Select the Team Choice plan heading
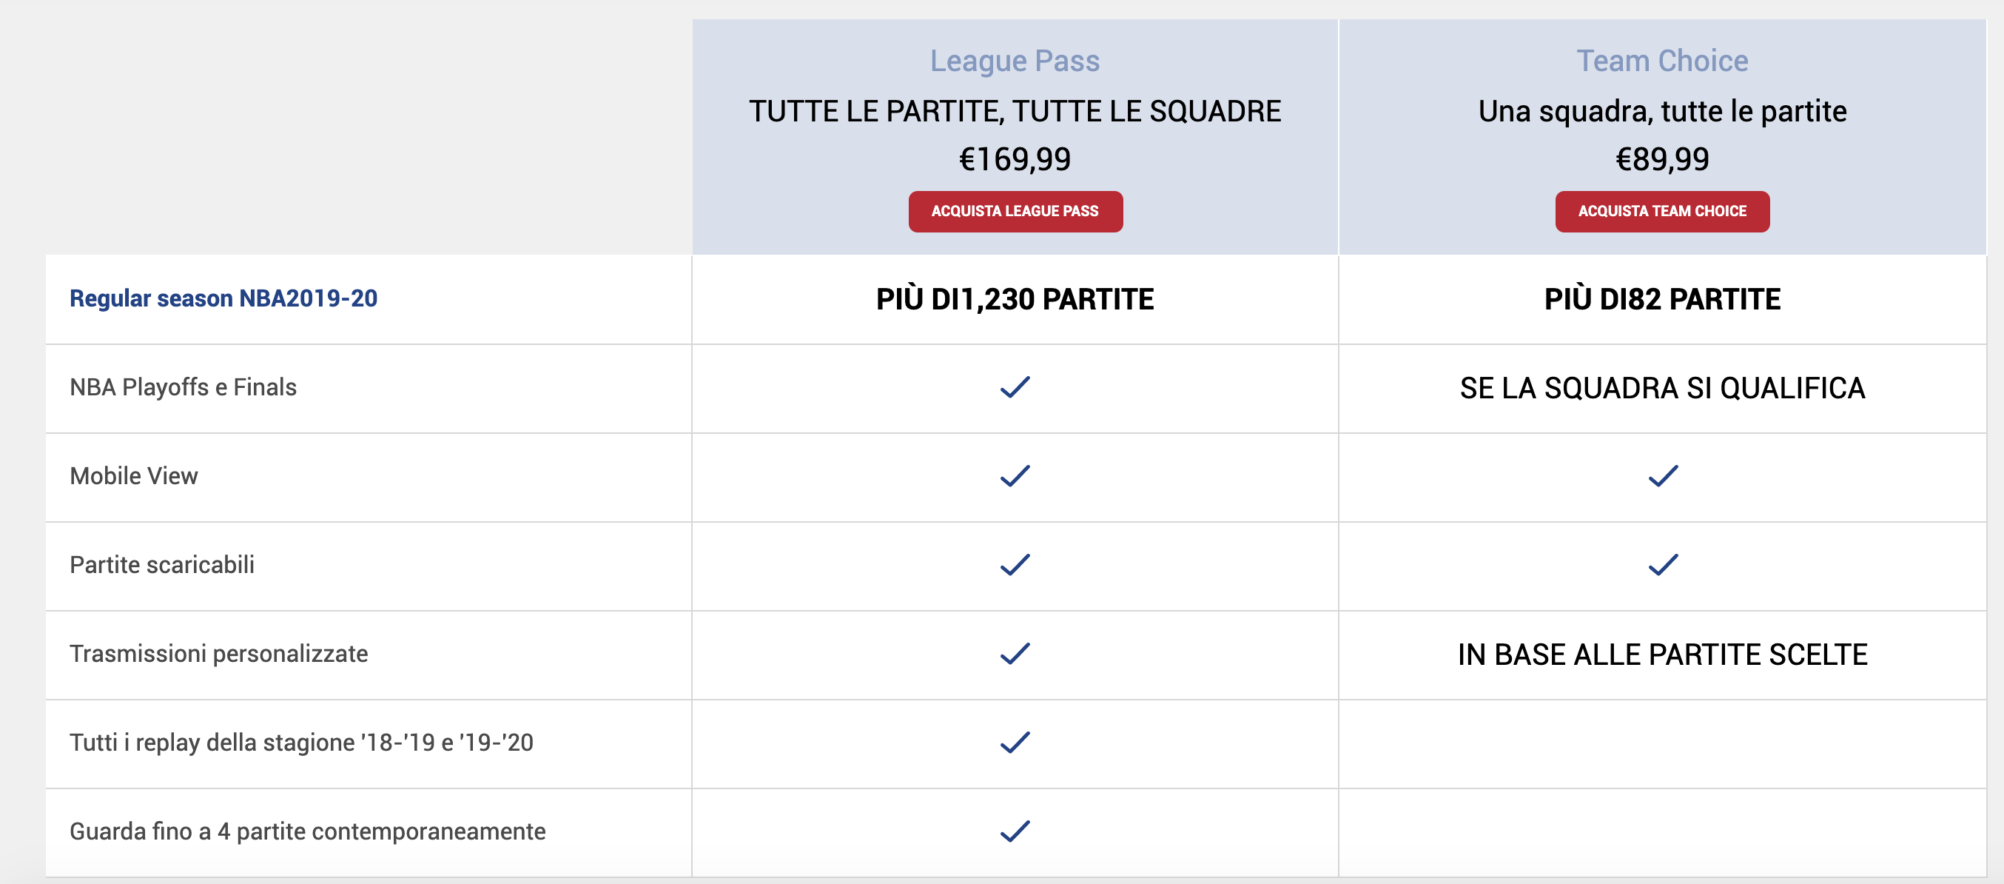The width and height of the screenshot is (2004, 884). (1661, 61)
